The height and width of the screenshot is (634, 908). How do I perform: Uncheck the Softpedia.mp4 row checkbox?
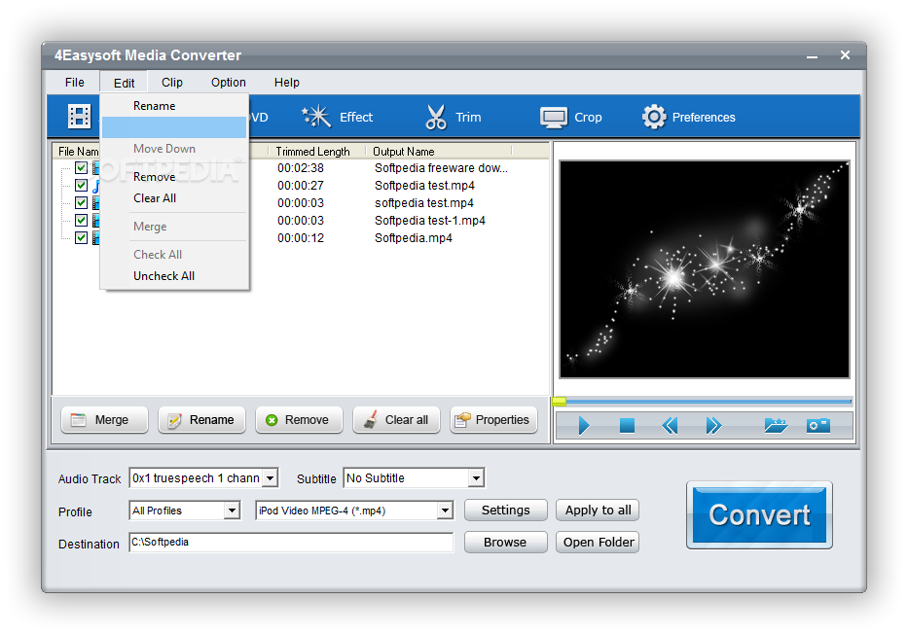click(81, 237)
